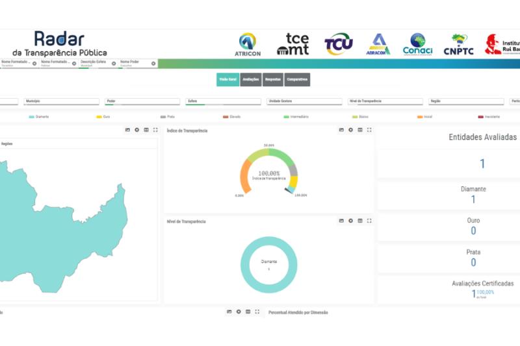Viewport: 520px width, 346px height.
Task: Toggle the Ouro legend entry
Action: [103, 117]
